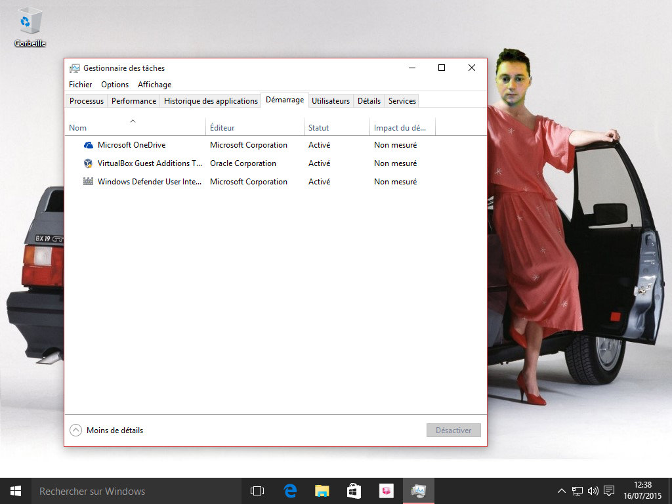
Task: Sort by the Statut column header
Action: click(x=337, y=127)
